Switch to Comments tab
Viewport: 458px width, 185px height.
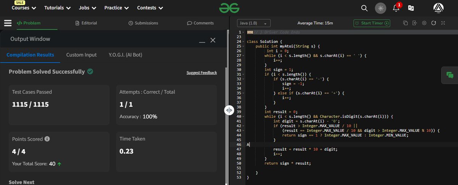click(x=200, y=23)
